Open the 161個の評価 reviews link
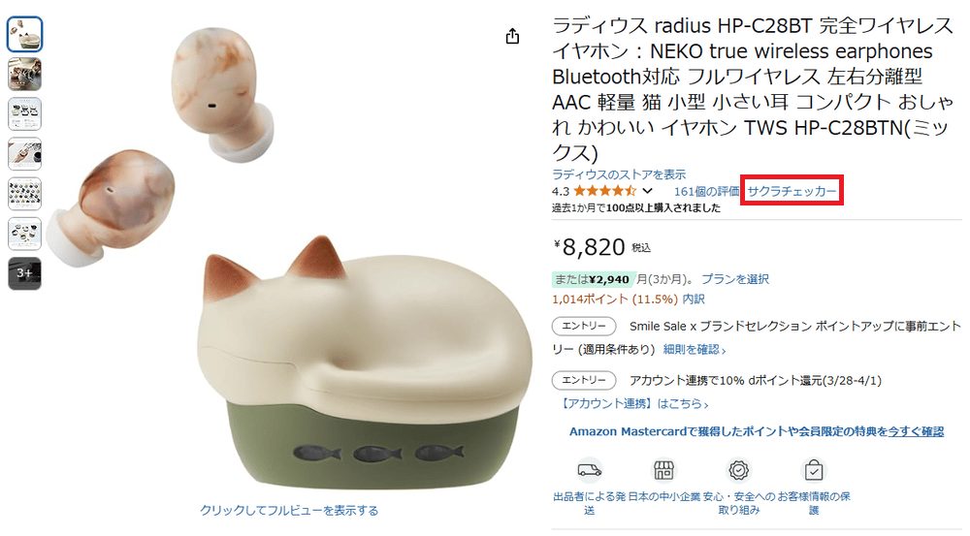 [706, 191]
